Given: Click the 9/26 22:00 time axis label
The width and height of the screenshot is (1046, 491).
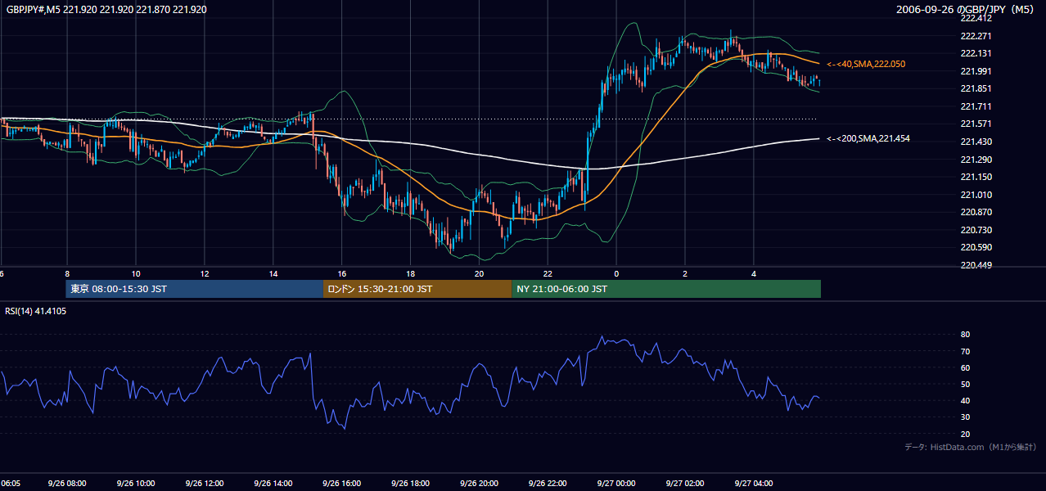Looking at the screenshot, I should 548,484.
